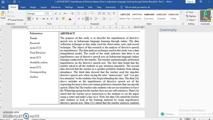Increase font size with grow font icon
213x120 pixels.
[56, 14]
